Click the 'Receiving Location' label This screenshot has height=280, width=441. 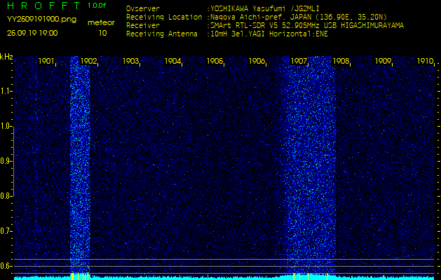pos(164,17)
